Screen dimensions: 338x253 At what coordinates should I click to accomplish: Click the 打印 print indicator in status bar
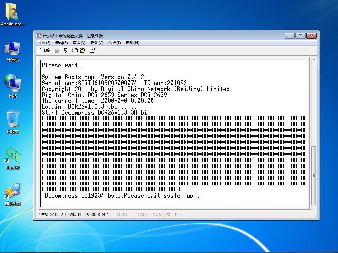[179, 214]
